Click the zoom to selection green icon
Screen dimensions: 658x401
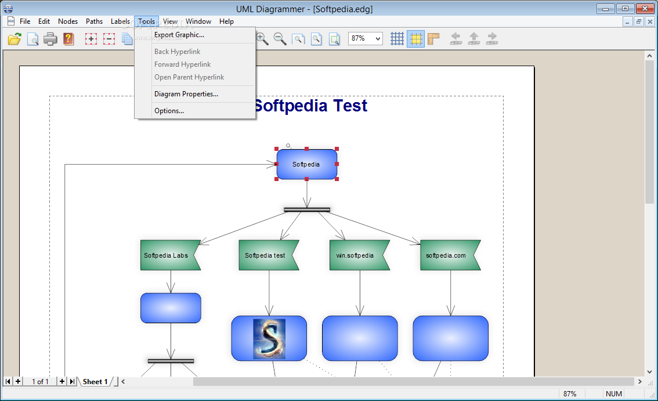coord(334,39)
